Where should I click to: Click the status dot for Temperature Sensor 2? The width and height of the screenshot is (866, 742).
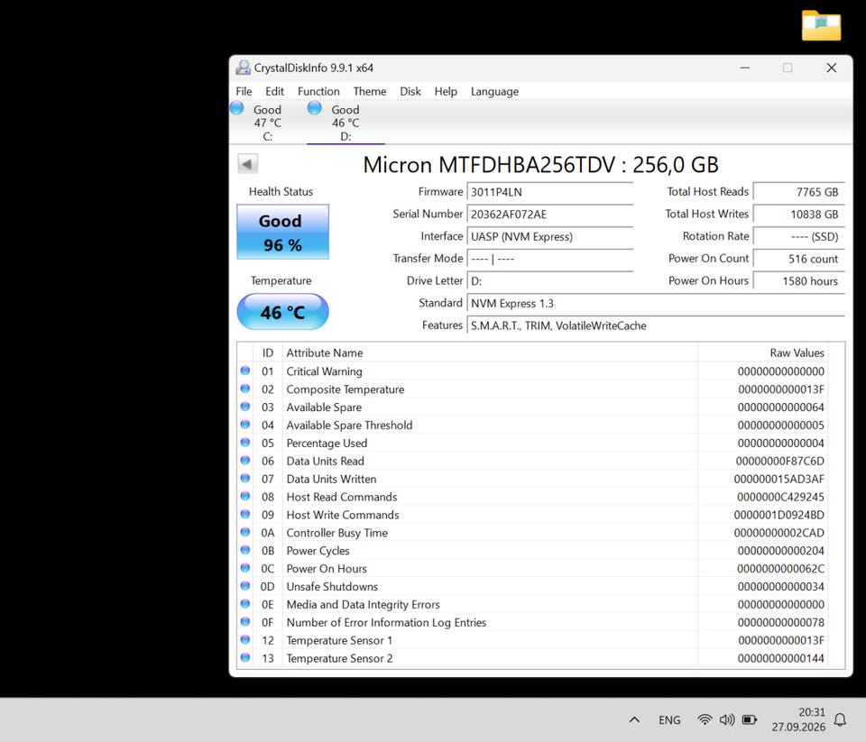tap(245, 657)
